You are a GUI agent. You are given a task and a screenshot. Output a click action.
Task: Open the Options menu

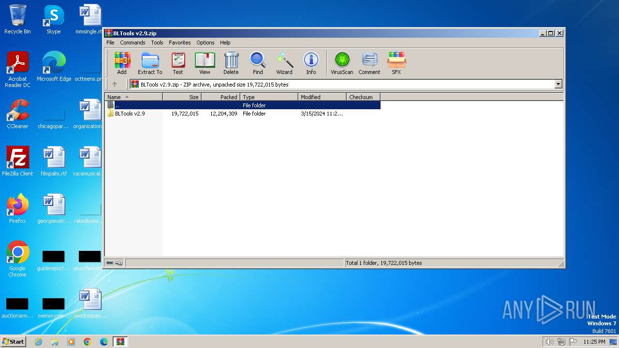205,43
